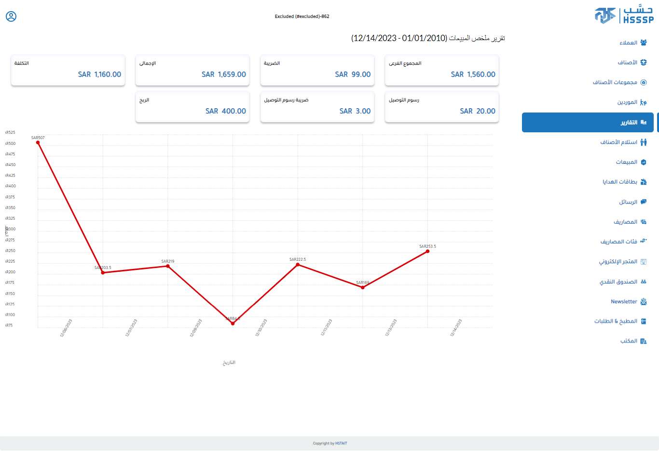Click the item groups icon
The width and height of the screenshot is (659, 451).
[643, 83]
